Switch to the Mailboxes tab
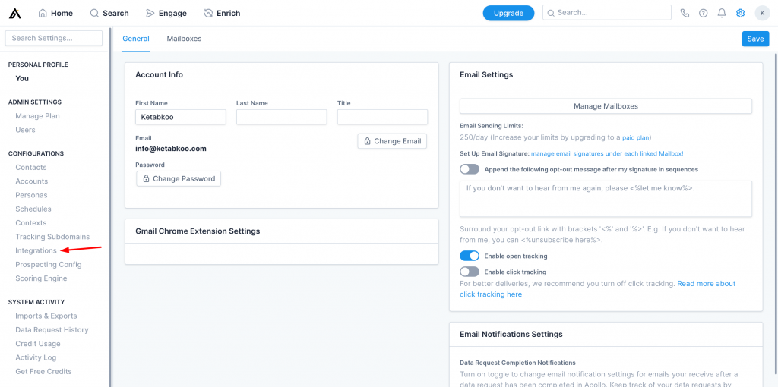Image resolution: width=778 pixels, height=387 pixels. pos(184,39)
